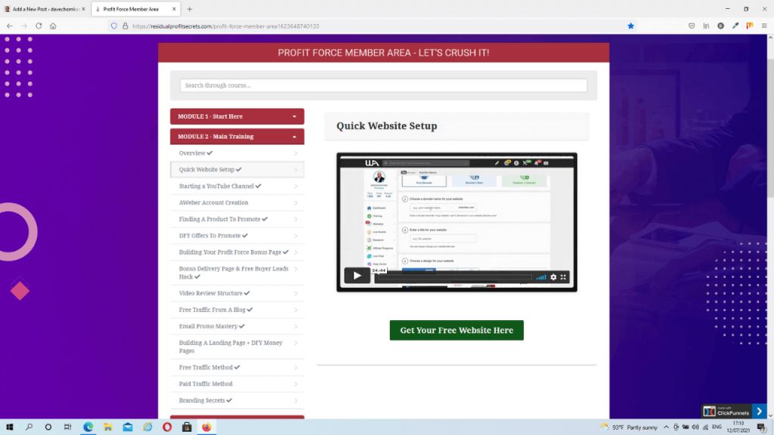Open Finding A Product To Promote lesson
Image resolution: width=774 pixels, height=435 pixels.
237,219
